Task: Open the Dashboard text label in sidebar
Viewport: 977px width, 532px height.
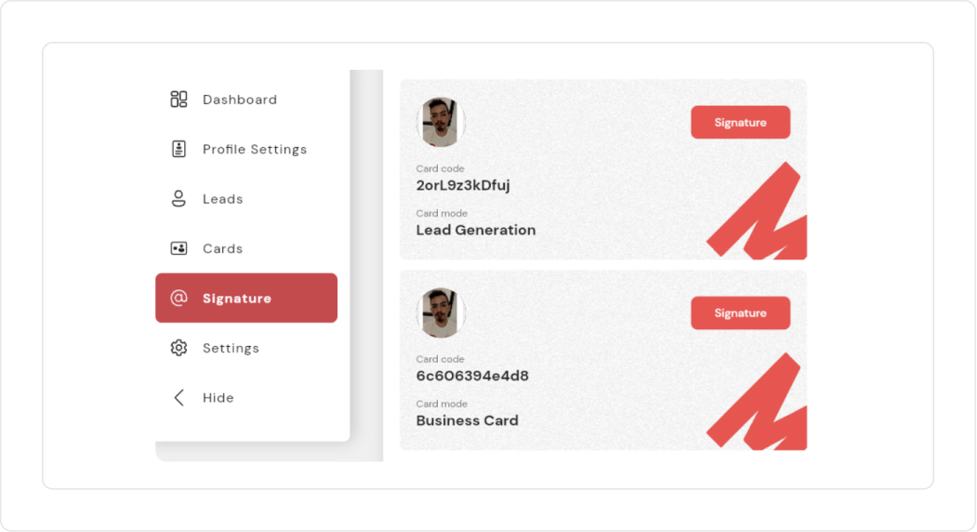Action: pos(240,100)
